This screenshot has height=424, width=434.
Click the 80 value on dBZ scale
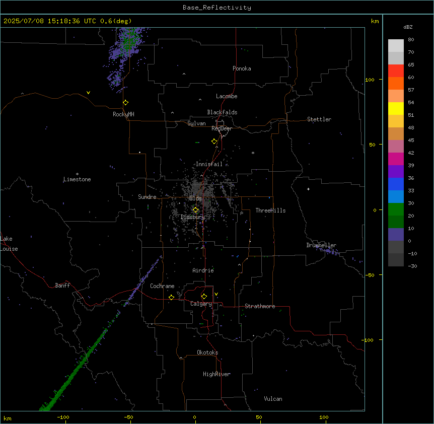(411, 40)
